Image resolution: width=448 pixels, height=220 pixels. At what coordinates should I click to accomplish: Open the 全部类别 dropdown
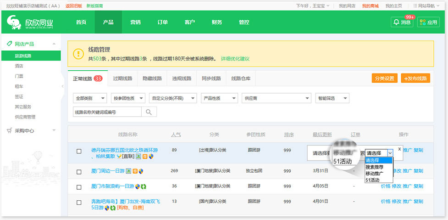click(90, 98)
